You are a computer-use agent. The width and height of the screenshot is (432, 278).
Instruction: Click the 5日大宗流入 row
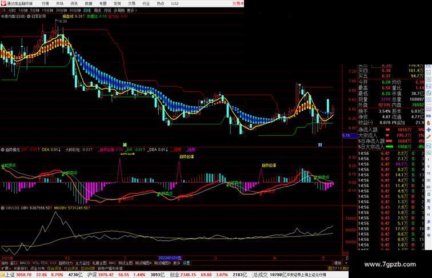coord(391,147)
